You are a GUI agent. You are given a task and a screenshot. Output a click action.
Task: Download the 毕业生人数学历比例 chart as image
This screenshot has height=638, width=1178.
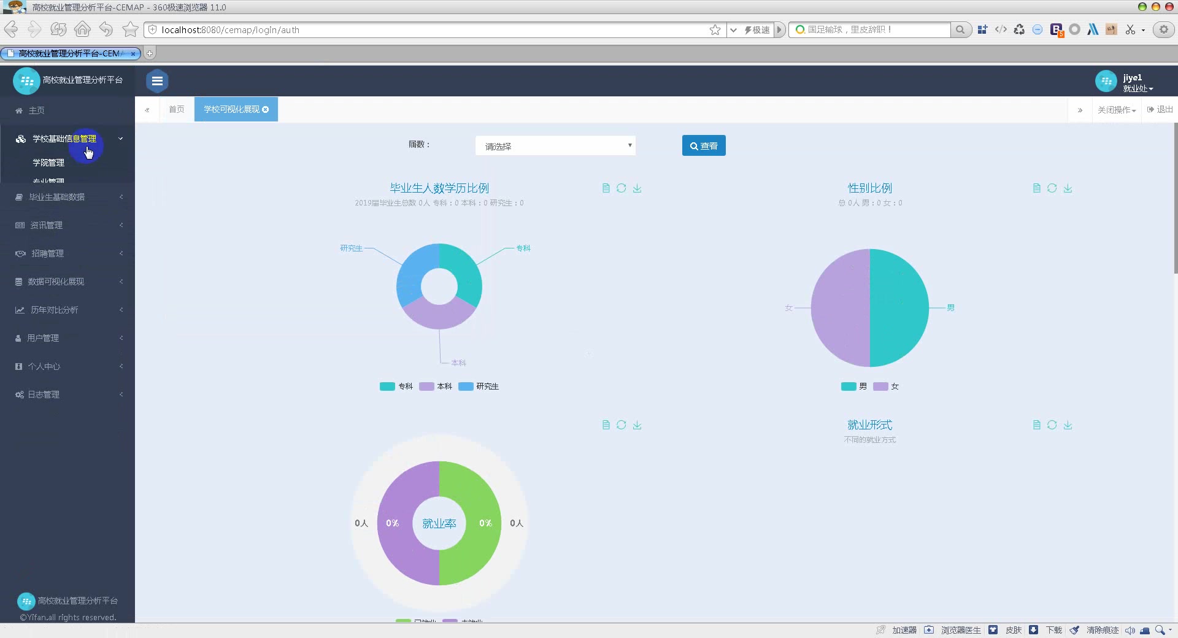coord(637,188)
